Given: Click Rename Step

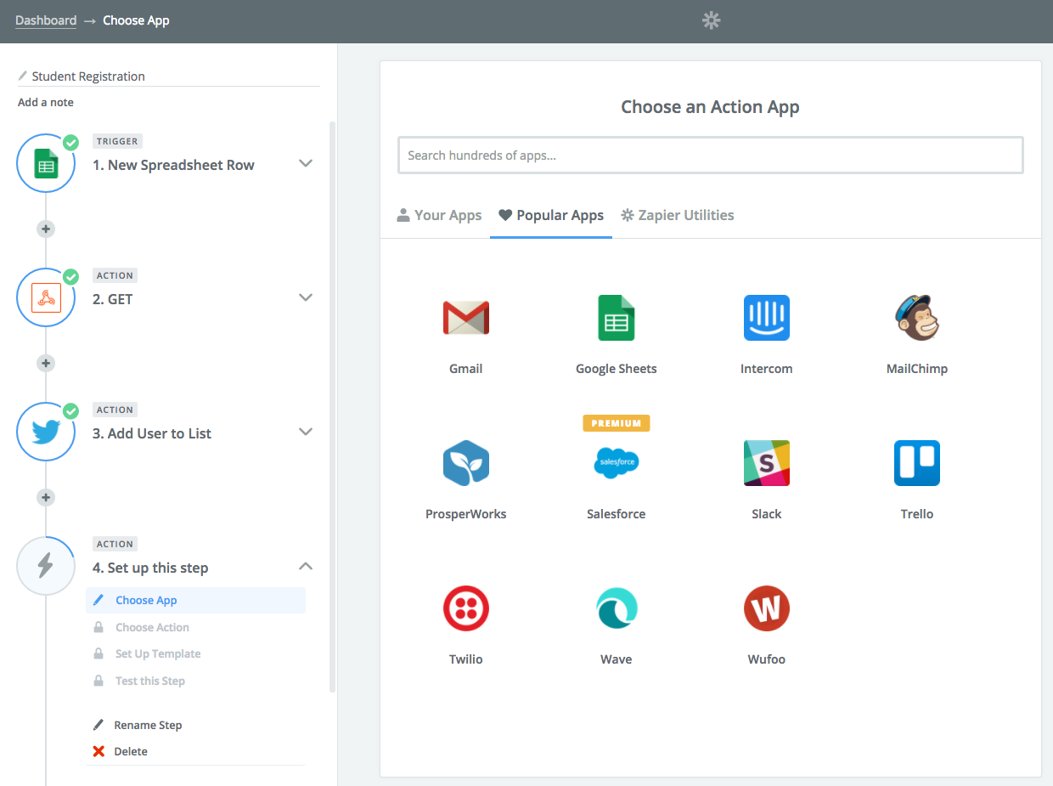Looking at the screenshot, I should (x=148, y=725).
